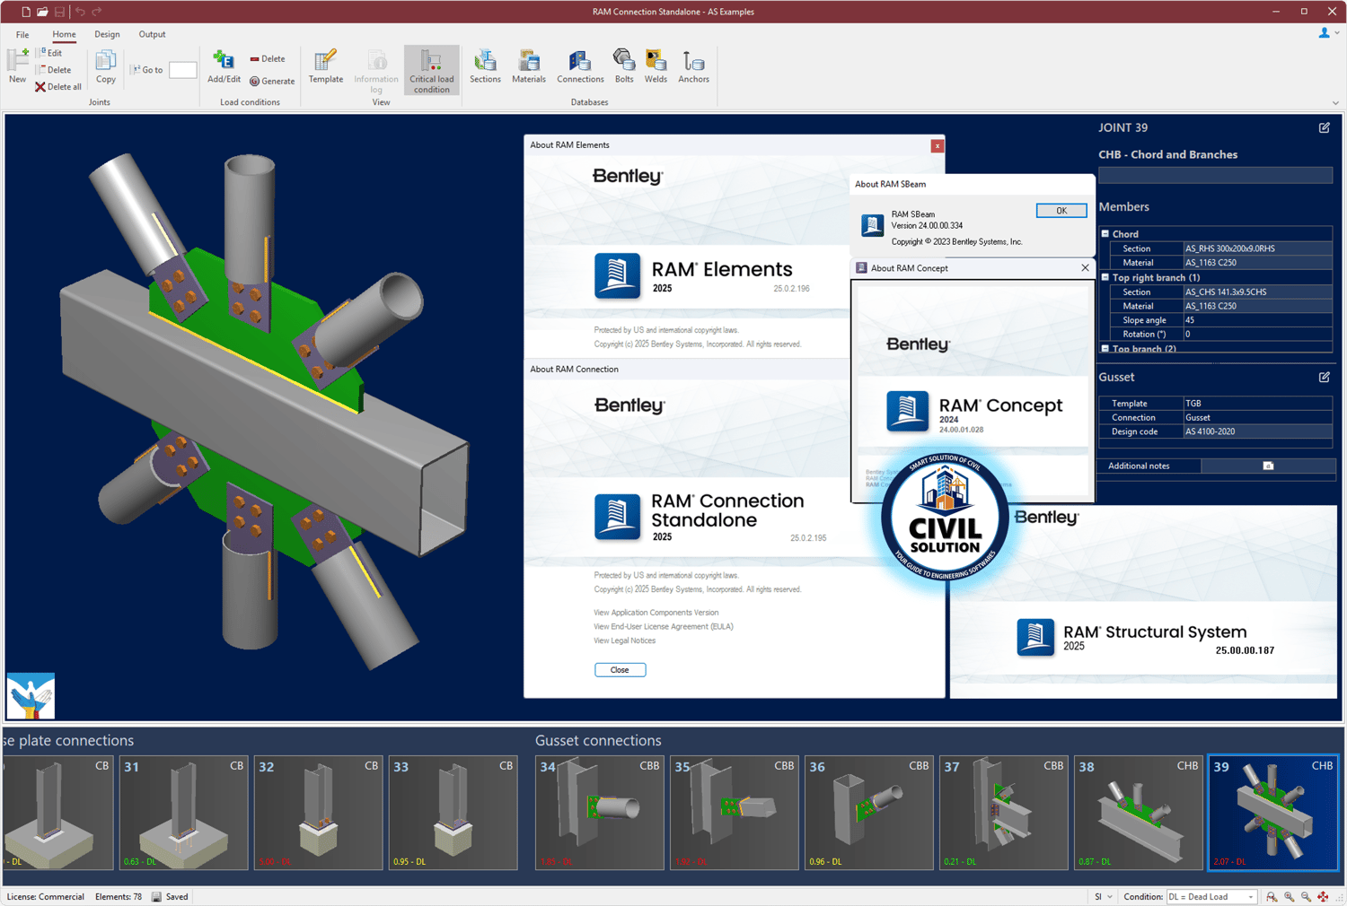Open the Additional notes editor icon

[x=1268, y=466]
